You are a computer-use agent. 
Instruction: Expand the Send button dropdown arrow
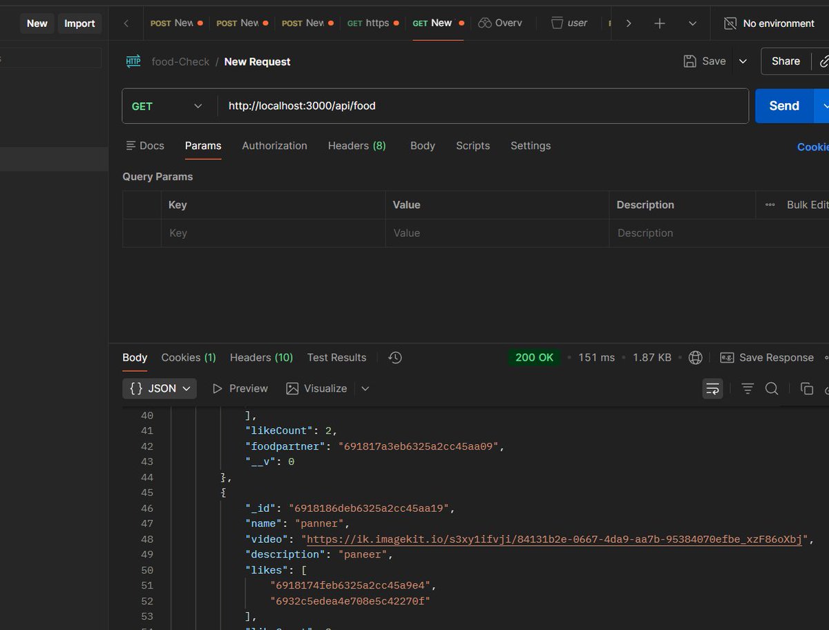(822, 106)
